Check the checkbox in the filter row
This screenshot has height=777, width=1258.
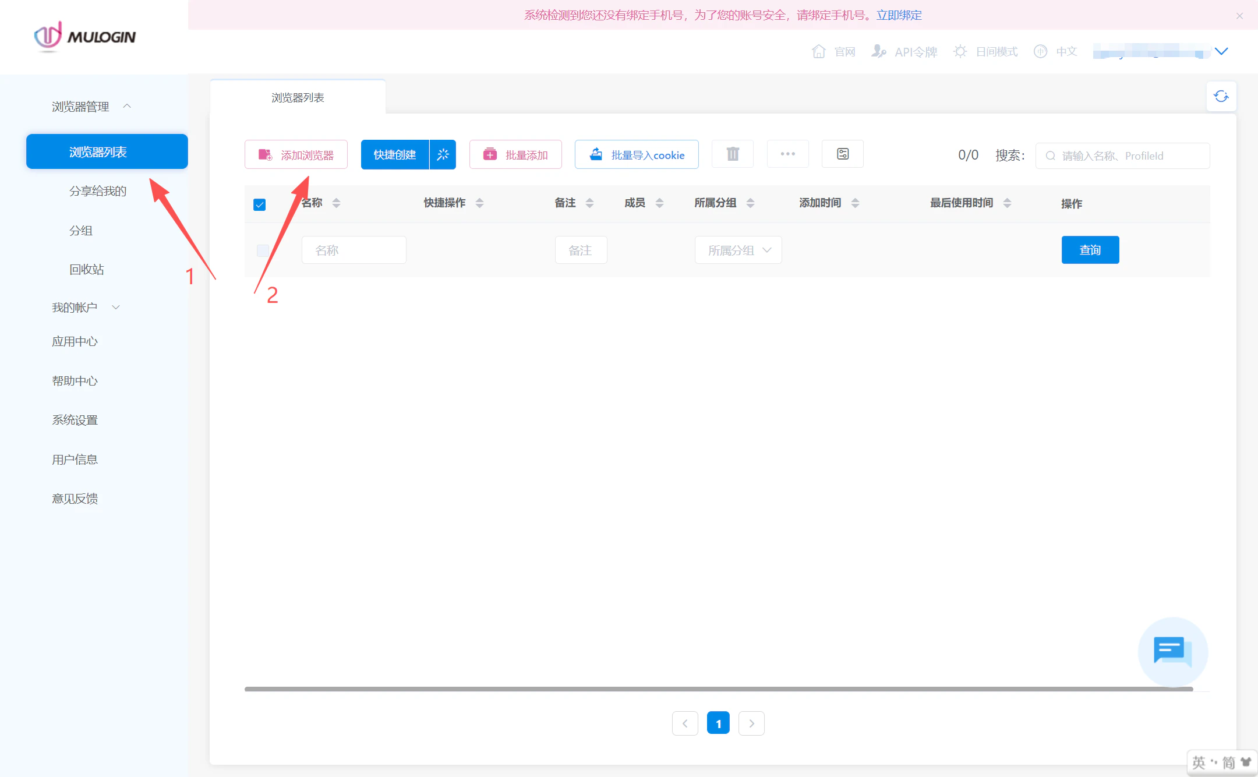pos(262,250)
